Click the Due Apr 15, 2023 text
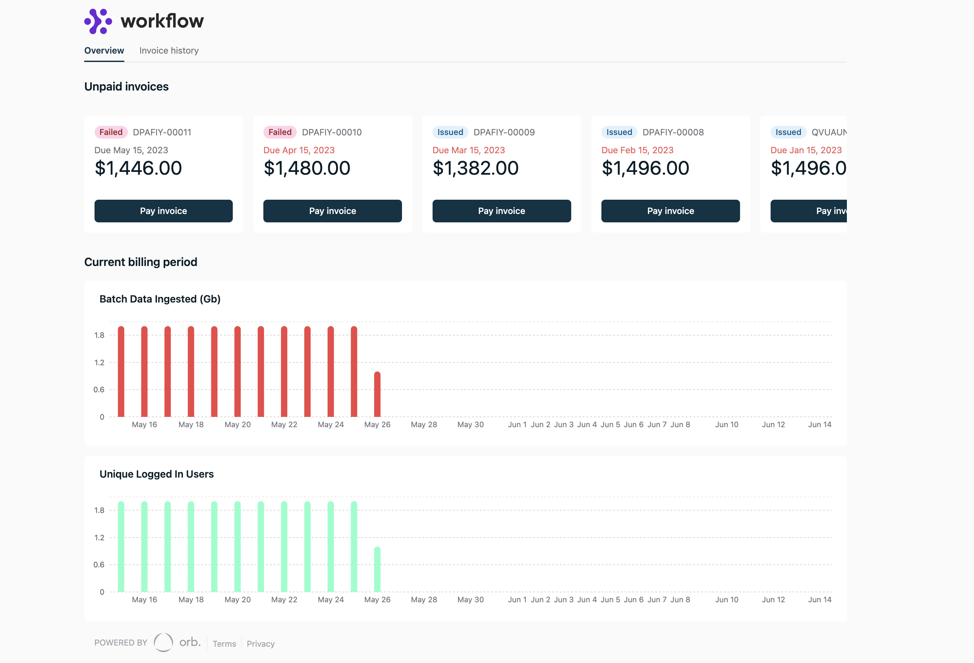Image resolution: width=974 pixels, height=663 pixels. (299, 150)
